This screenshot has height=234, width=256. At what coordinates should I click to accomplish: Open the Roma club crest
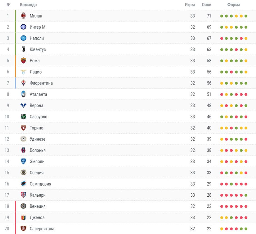point(23,60)
